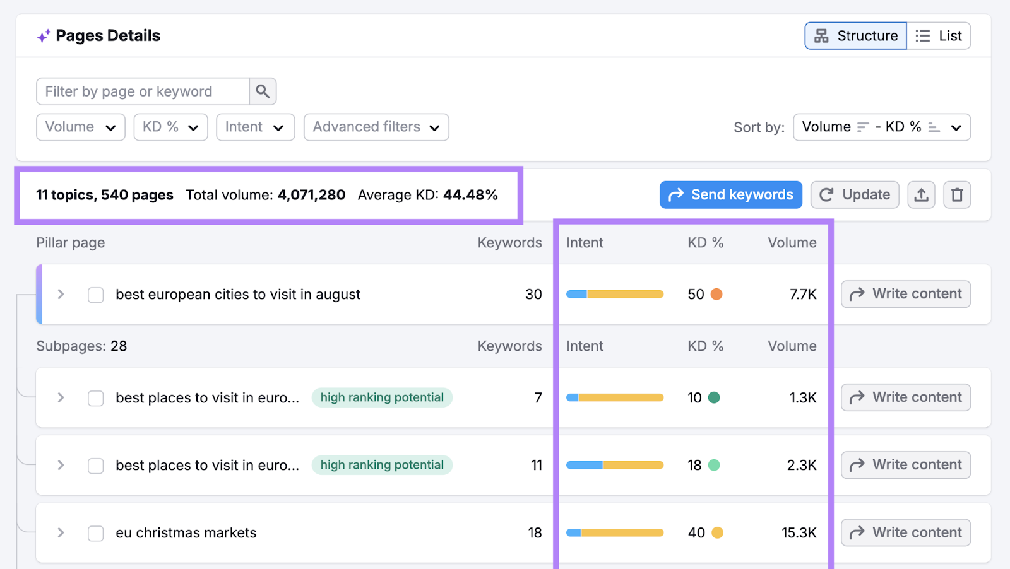Viewport: 1010px width, 569px height.
Task: Click the search magnifier in the filter bar
Action: 262,91
